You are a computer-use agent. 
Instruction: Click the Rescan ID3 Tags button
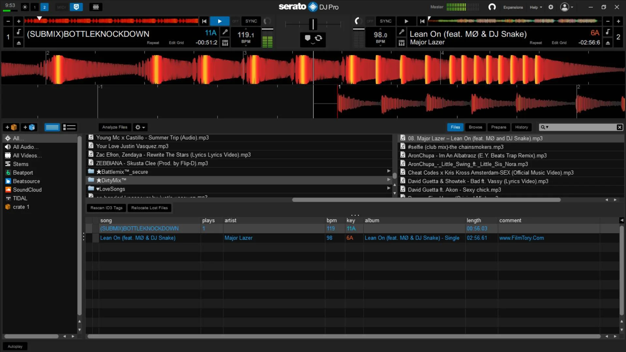click(x=106, y=208)
